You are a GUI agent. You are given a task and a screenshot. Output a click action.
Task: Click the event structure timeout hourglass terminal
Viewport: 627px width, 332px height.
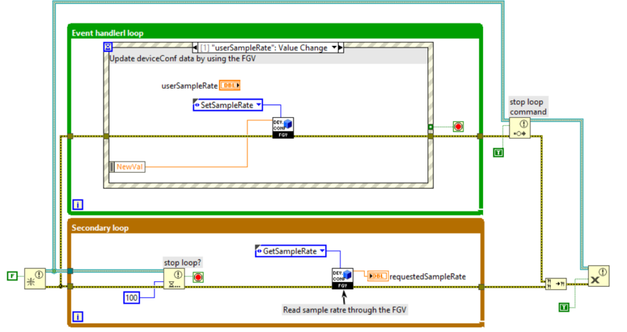tap(108, 46)
